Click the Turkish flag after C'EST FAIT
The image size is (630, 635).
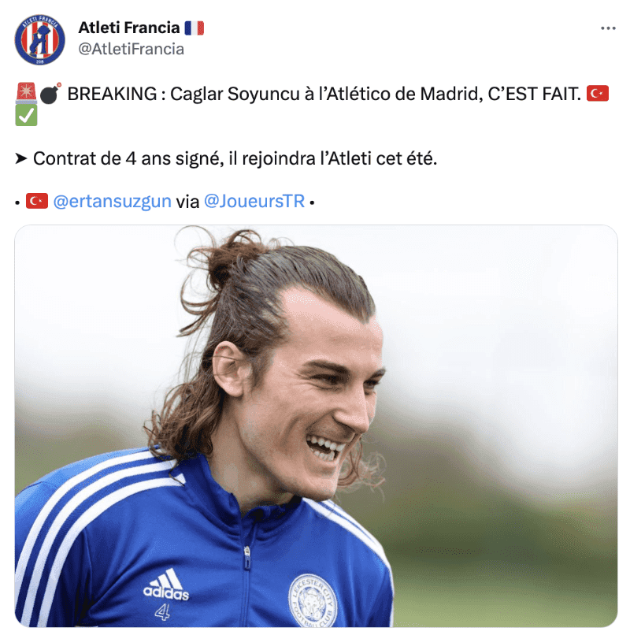[x=597, y=94]
